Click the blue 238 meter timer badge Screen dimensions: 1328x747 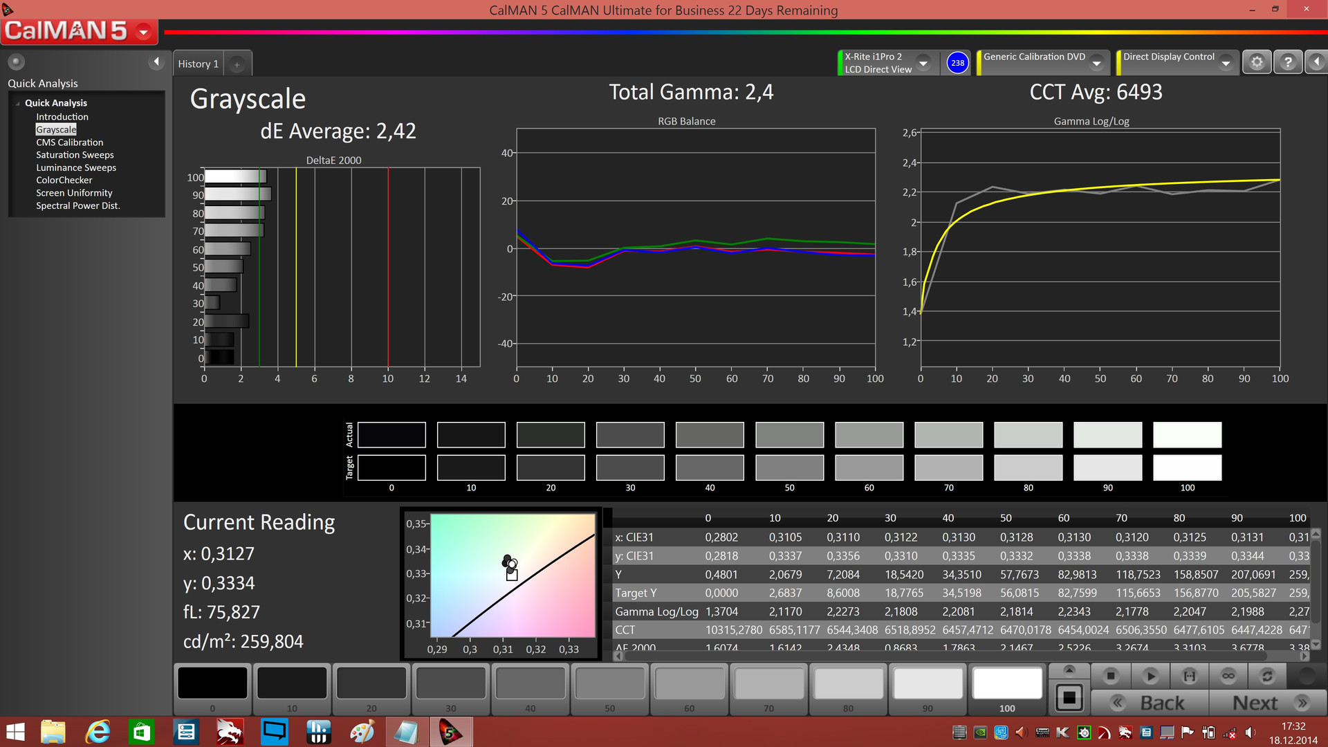click(x=957, y=63)
